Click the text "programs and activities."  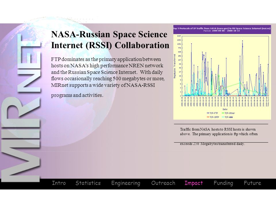[x=77, y=95]
